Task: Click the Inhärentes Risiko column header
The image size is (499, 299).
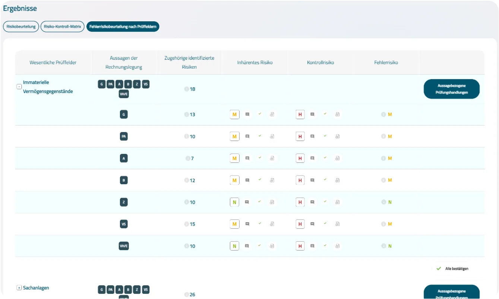Action: tap(255, 63)
